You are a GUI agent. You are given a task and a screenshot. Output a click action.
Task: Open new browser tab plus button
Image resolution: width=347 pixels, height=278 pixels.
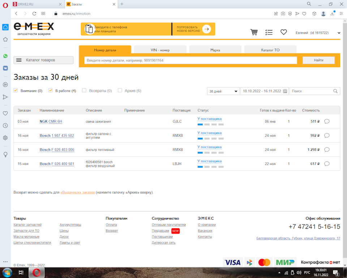(122, 4)
